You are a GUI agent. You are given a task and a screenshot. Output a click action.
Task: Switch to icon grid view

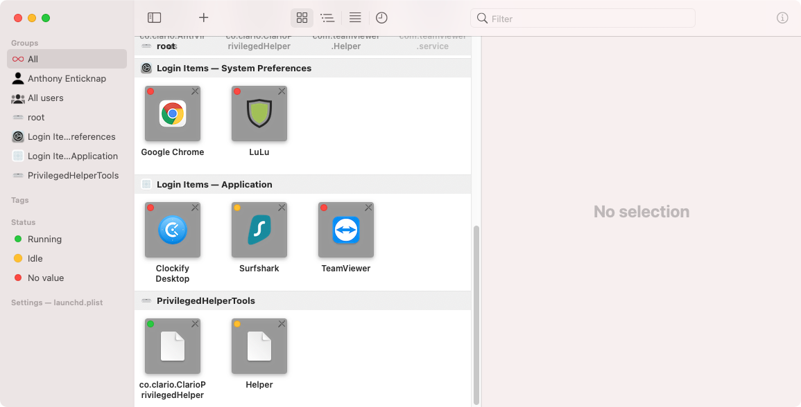pos(302,18)
